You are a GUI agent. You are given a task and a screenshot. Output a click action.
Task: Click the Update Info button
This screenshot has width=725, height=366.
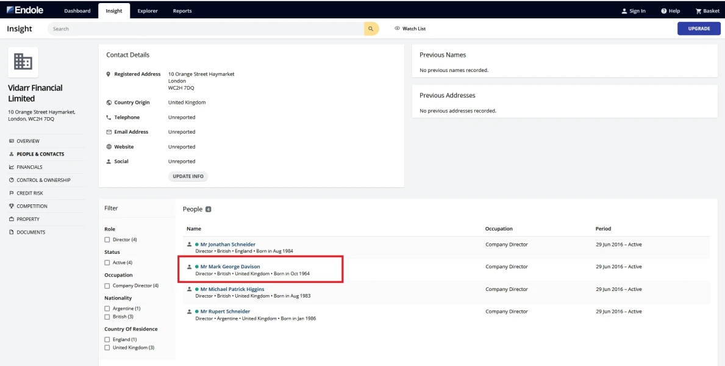(x=188, y=176)
